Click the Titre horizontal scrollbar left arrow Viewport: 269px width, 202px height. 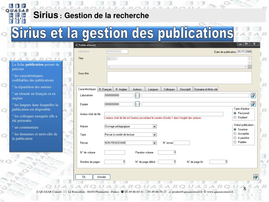pyautogui.click(x=109, y=67)
